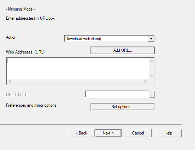Click the horizontal scrollbar track of URL box
The width and height of the screenshot is (195, 150).
77,81
